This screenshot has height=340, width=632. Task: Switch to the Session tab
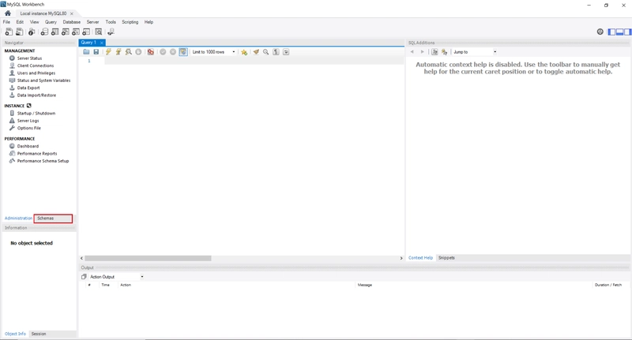[39, 334]
